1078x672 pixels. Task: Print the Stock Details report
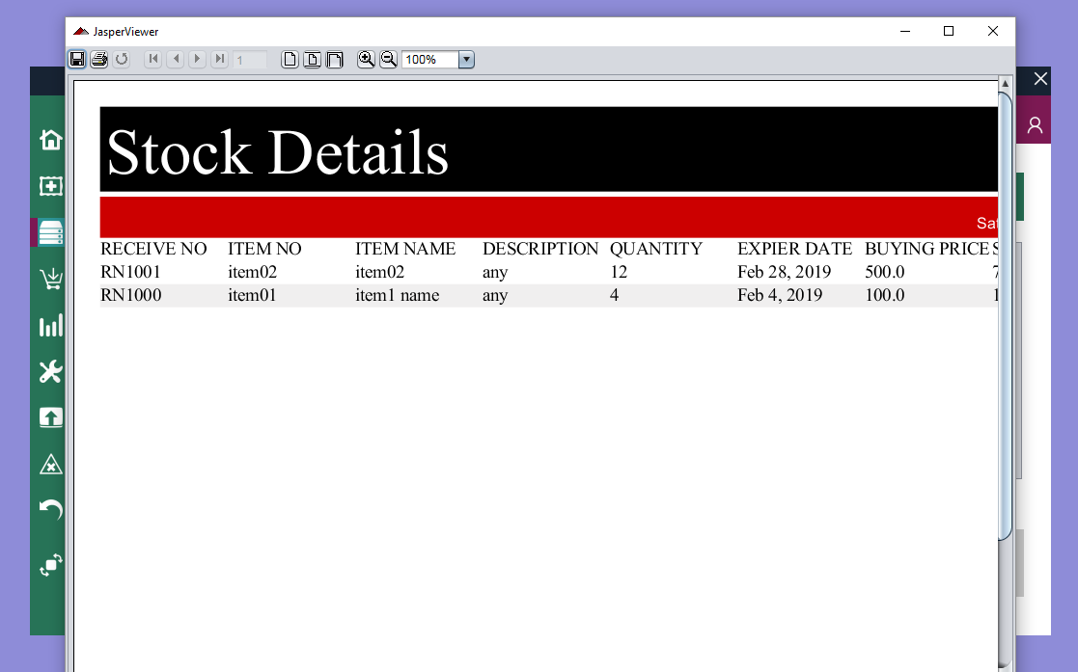click(x=98, y=59)
